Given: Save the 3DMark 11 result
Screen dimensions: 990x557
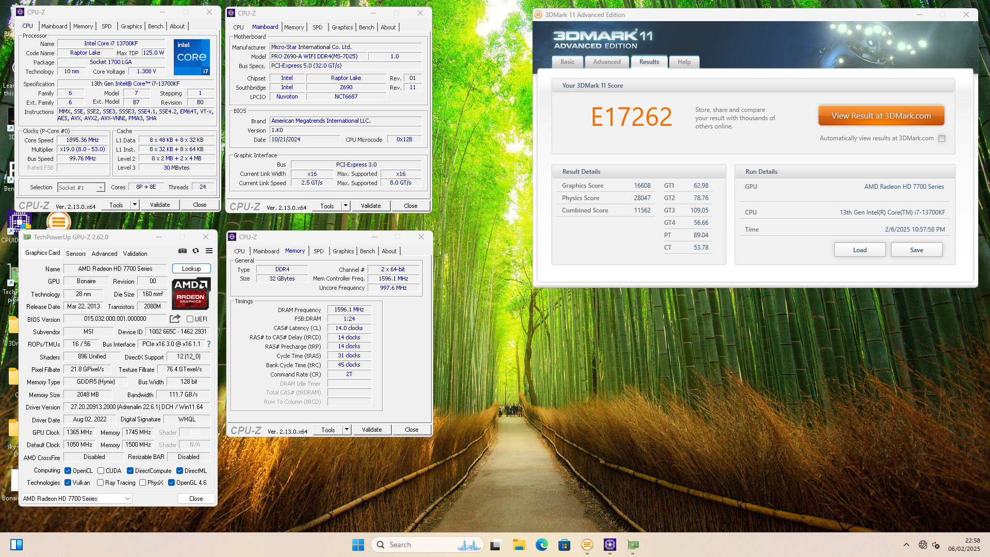Looking at the screenshot, I should (x=916, y=250).
